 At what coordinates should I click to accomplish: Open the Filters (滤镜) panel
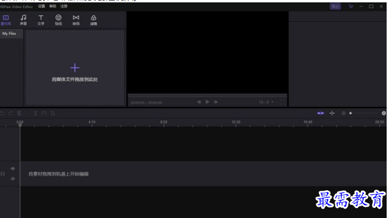click(x=93, y=20)
